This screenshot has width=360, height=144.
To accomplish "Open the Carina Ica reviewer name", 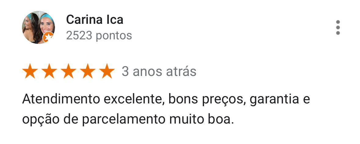I will click(95, 20).
